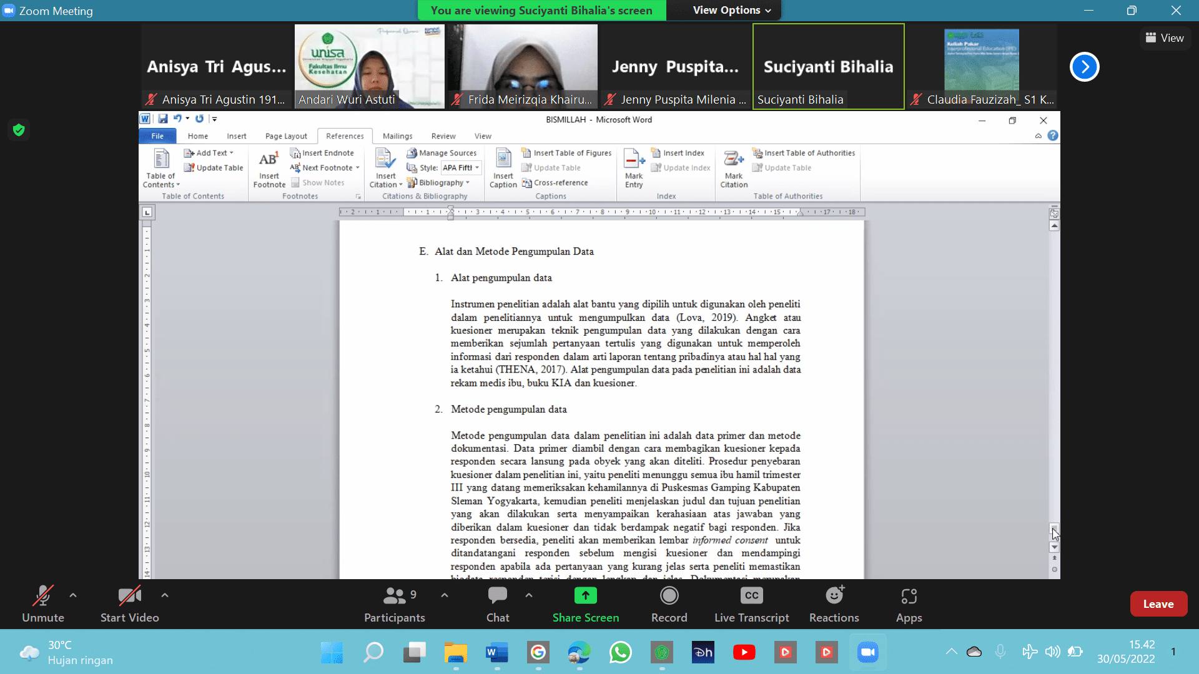Open File Explorer from taskbar
Screen dimensions: 1199x674
click(x=456, y=653)
